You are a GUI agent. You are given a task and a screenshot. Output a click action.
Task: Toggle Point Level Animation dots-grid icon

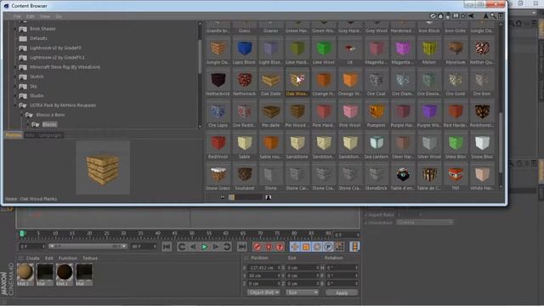(340, 246)
